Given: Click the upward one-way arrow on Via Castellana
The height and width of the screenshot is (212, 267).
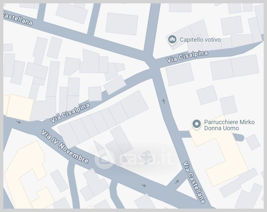Looking at the screenshot, I should click(x=164, y=101).
